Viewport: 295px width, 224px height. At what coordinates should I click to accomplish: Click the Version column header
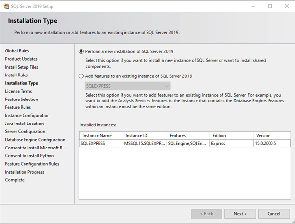point(272,136)
